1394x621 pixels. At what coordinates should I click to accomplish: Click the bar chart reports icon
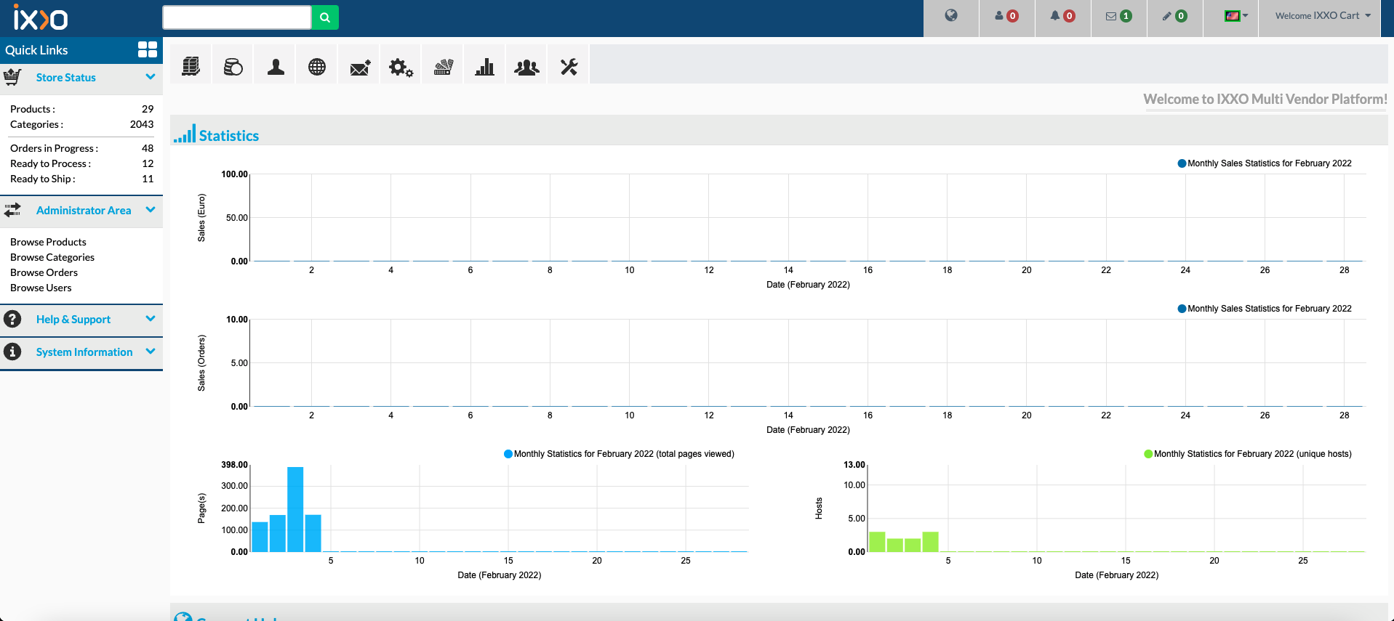(x=484, y=68)
